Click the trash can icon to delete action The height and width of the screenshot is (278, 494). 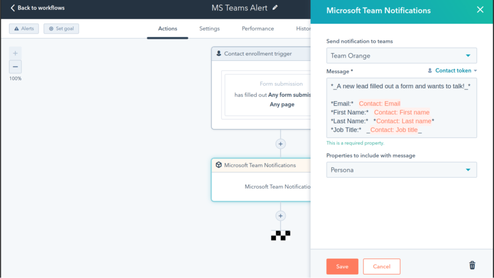(472, 265)
